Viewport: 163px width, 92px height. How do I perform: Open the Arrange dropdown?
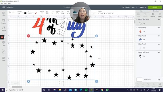(x=58, y=13)
